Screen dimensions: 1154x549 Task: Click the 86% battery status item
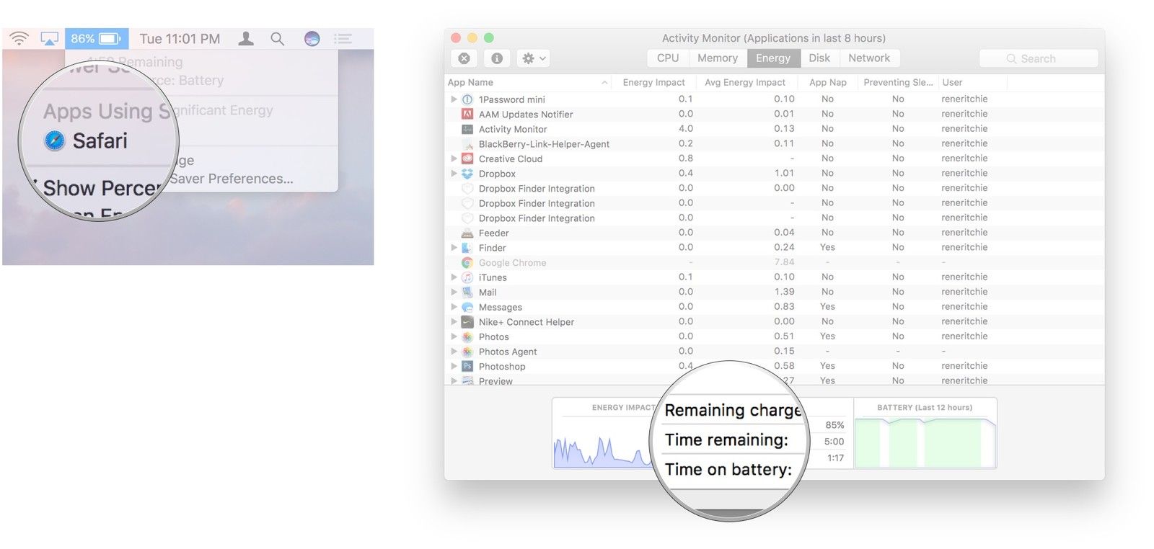click(96, 39)
